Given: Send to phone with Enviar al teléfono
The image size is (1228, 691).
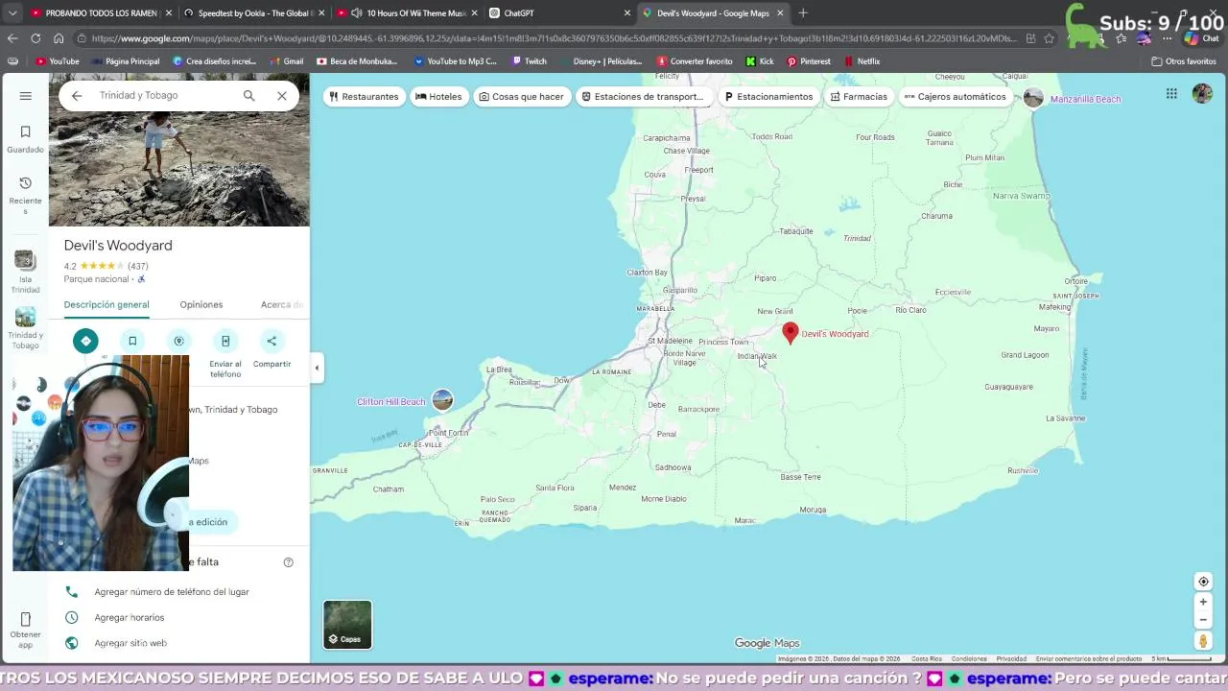Looking at the screenshot, I should pyautogui.click(x=225, y=352).
